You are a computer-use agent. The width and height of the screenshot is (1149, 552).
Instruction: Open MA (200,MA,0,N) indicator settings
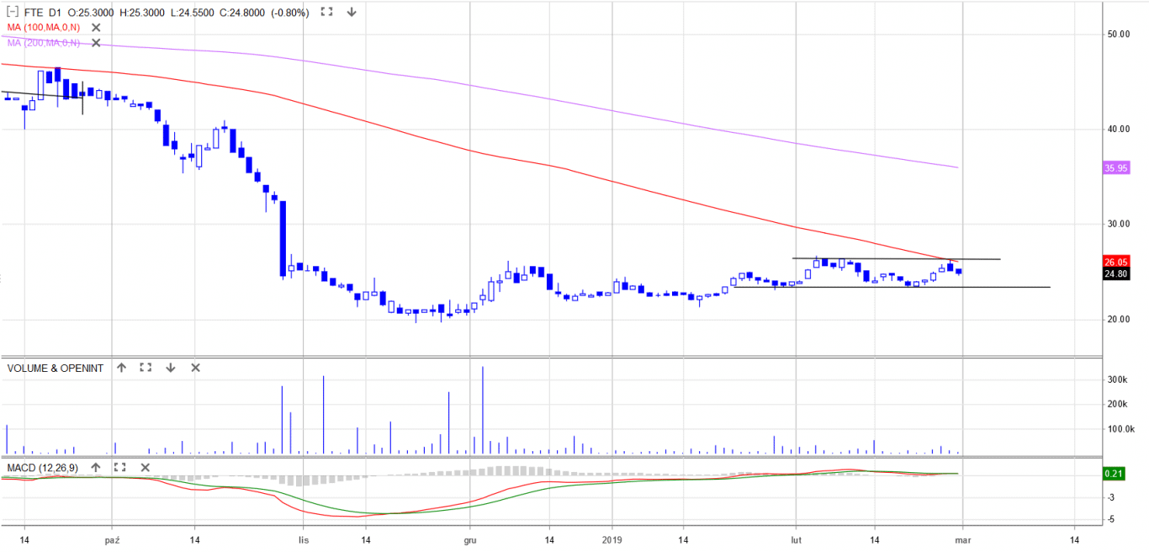pos(43,43)
